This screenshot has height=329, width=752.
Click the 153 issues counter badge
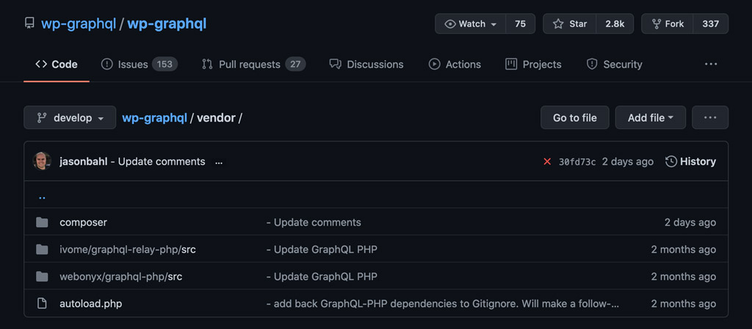point(164,64)
